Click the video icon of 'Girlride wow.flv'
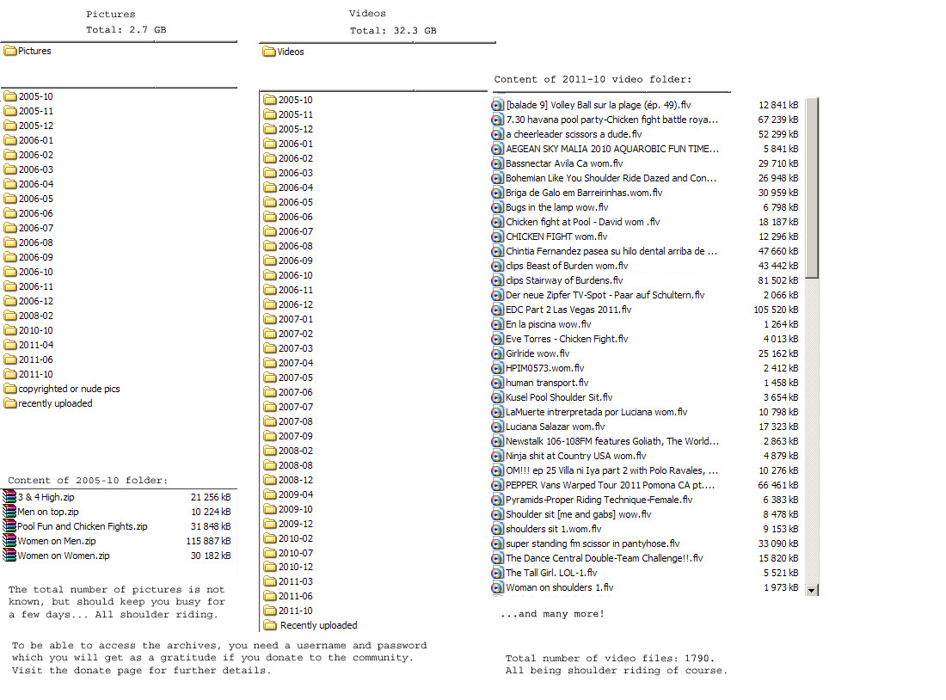 (497, 353)
